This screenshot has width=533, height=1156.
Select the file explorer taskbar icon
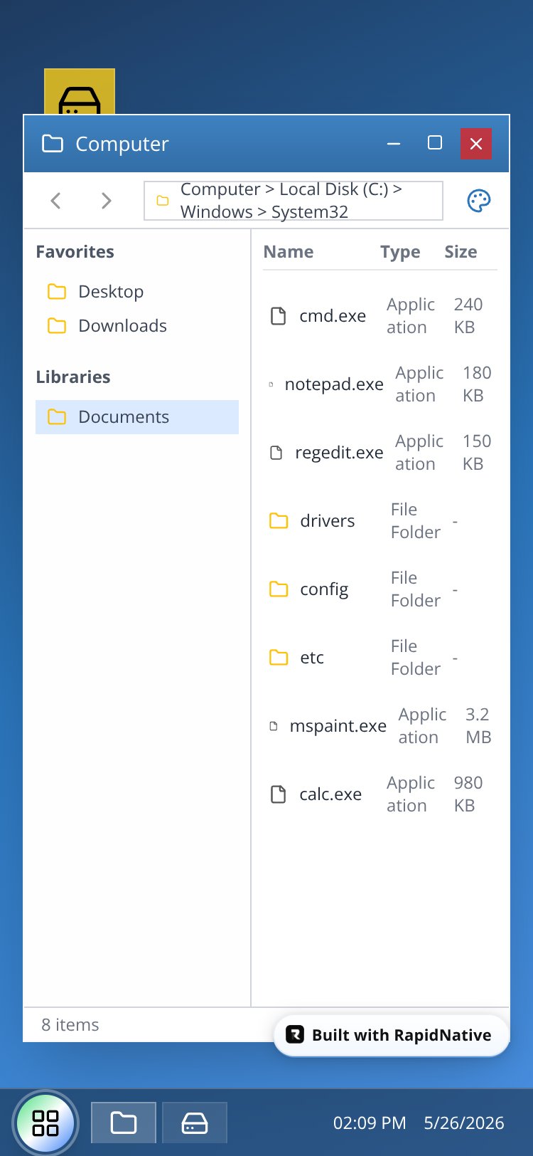pyautogui.click(x=124, y=1123)
